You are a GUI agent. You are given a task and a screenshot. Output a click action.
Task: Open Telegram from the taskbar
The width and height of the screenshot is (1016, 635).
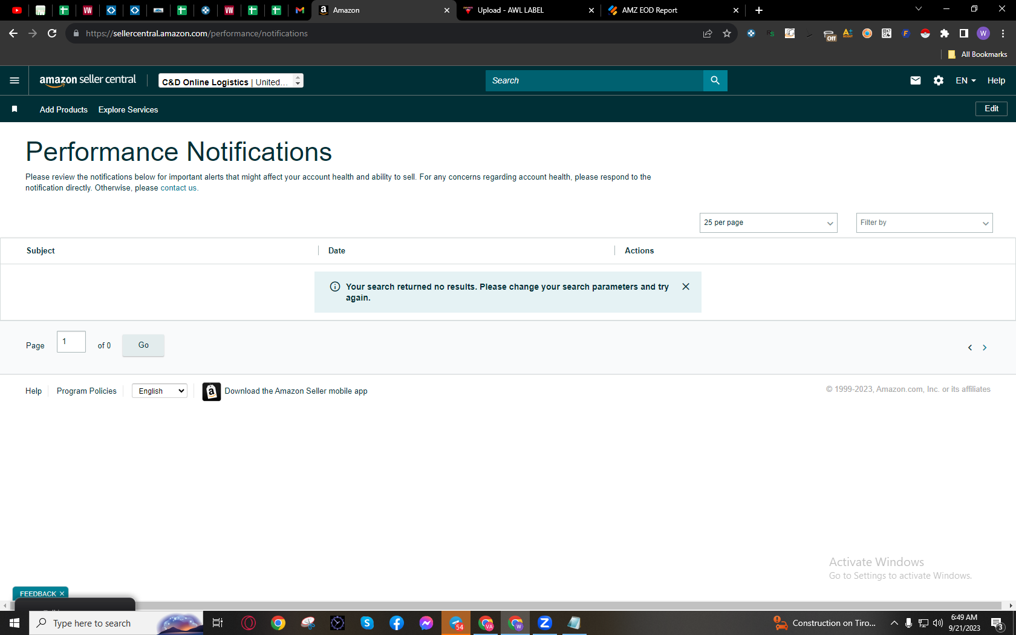coord(456,623)
